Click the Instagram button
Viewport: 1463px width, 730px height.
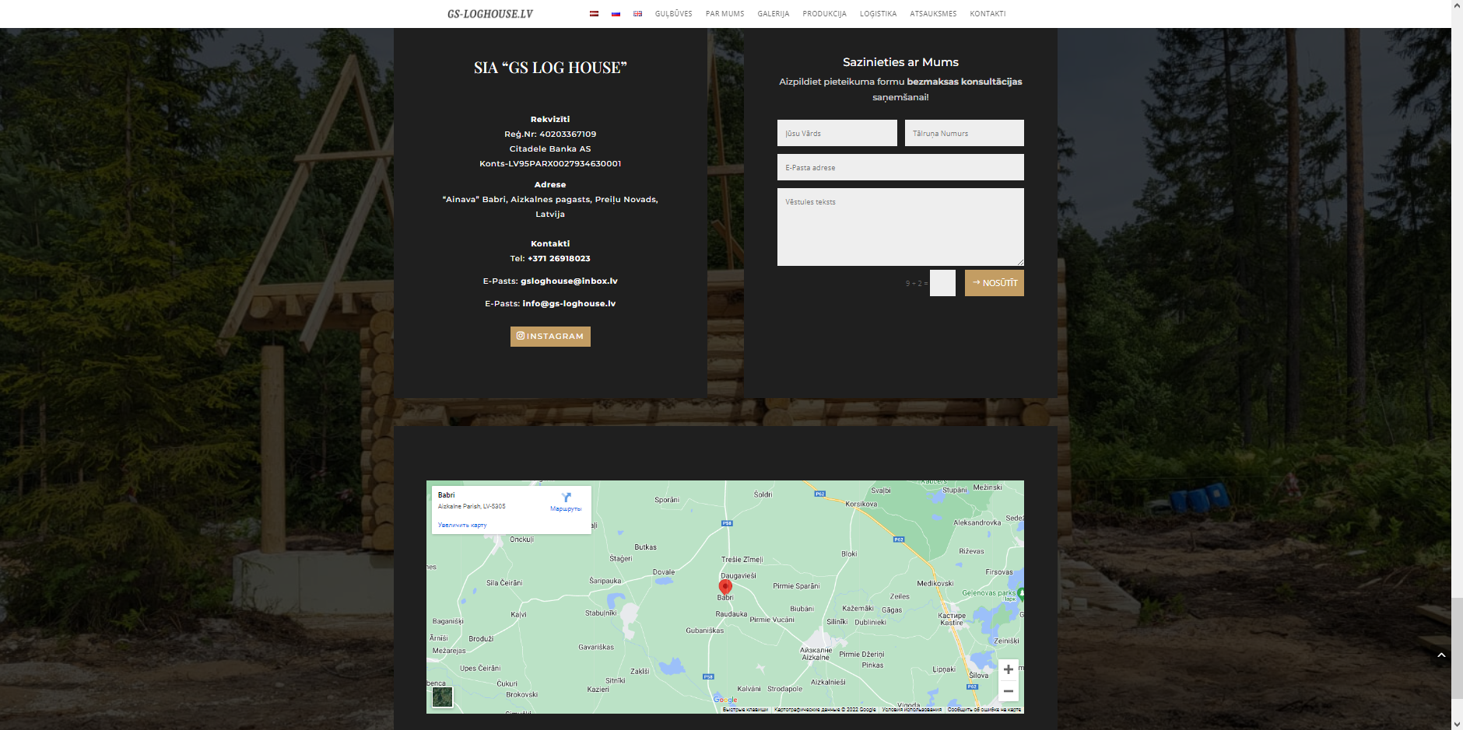tap(550, 336)
